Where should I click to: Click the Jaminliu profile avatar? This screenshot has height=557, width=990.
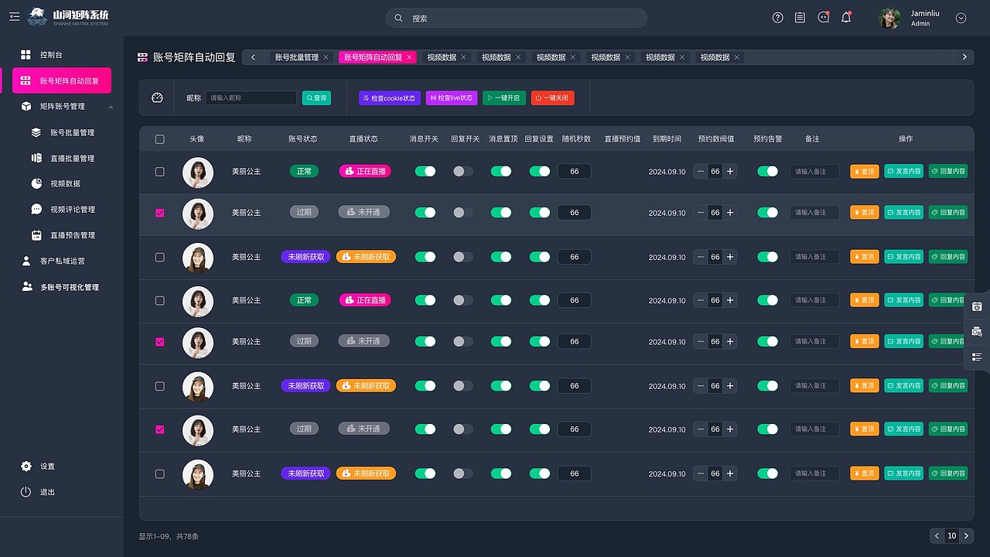click(x=890, y=18)
